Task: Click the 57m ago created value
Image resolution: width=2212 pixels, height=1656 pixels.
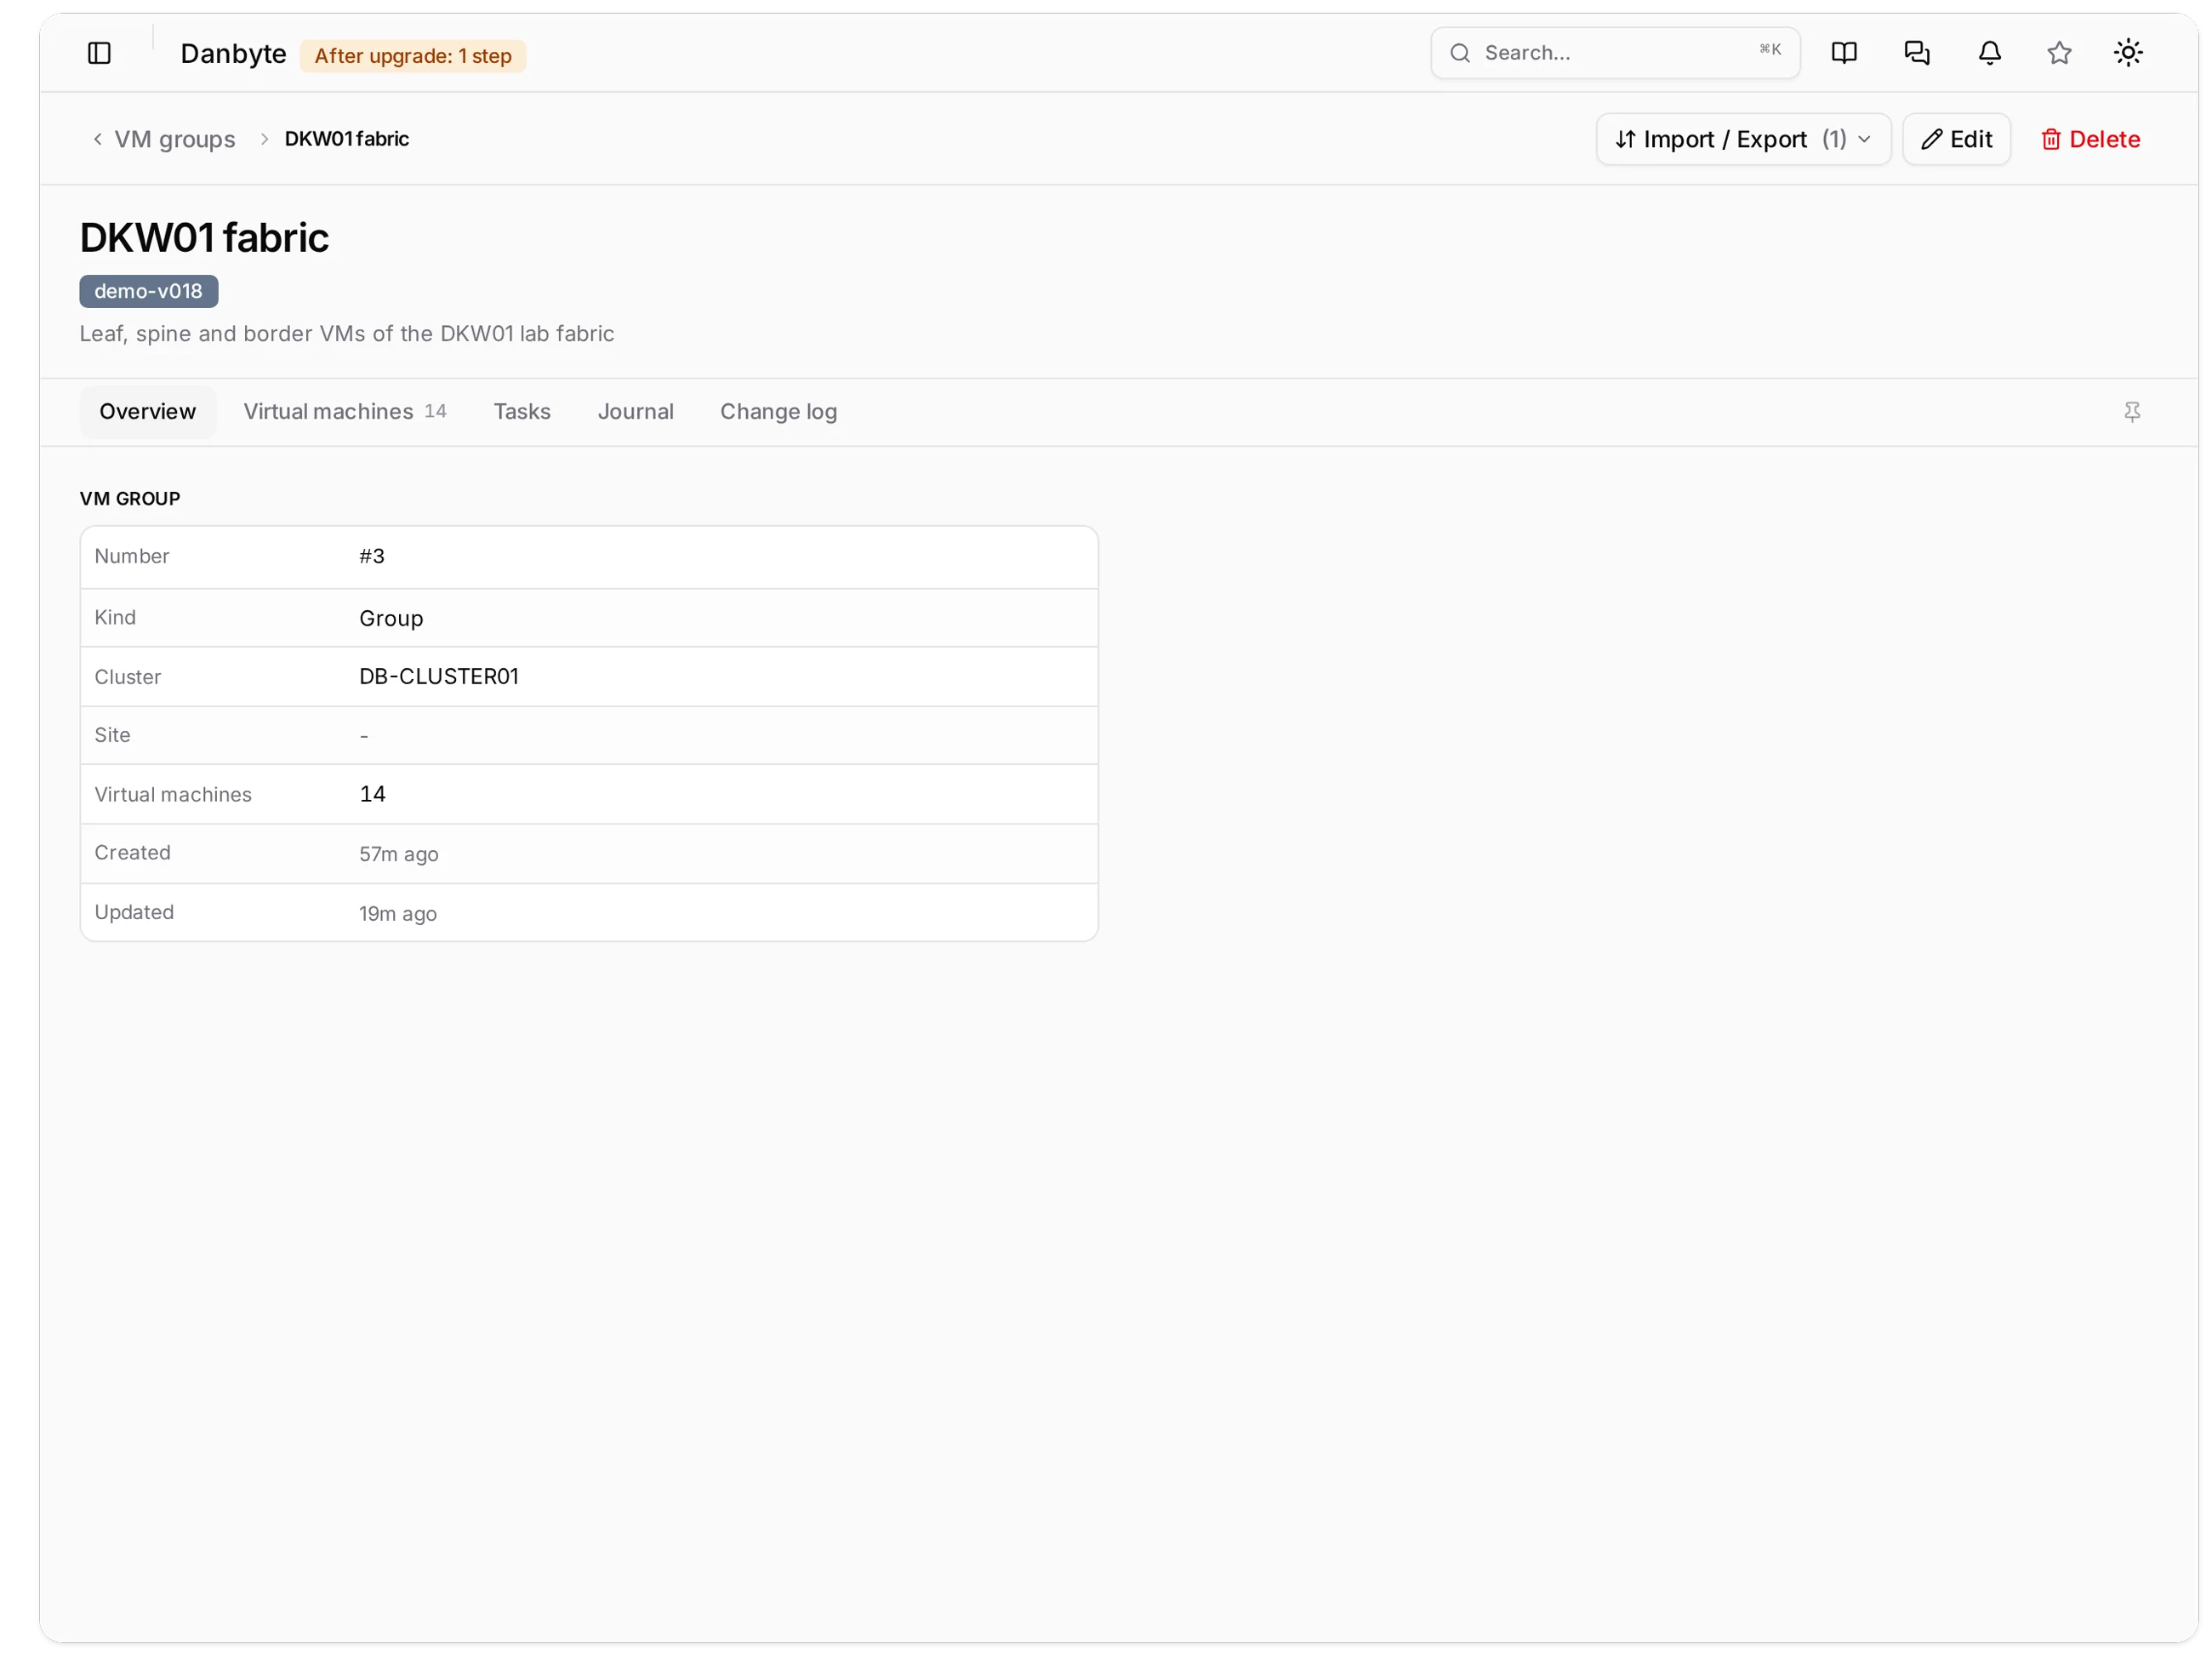Action: click(x=398, y=854)
